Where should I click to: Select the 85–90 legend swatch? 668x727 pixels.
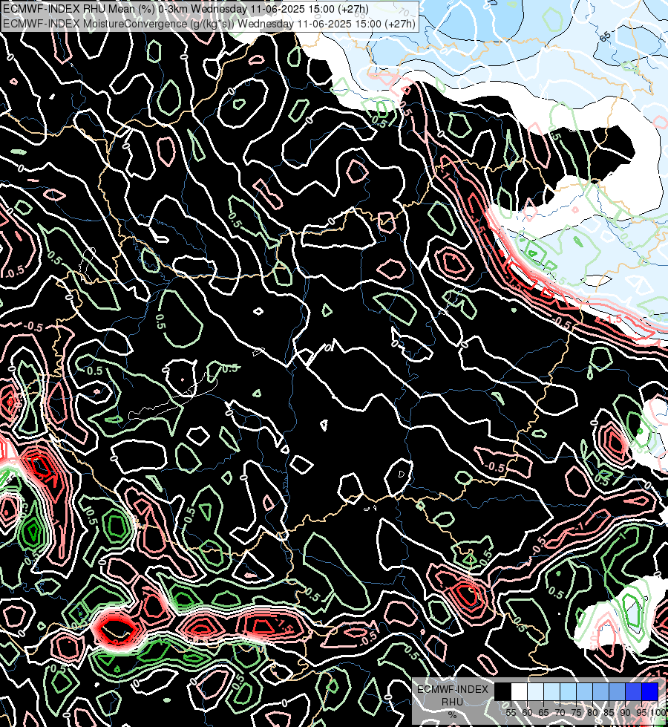[617, 691]
